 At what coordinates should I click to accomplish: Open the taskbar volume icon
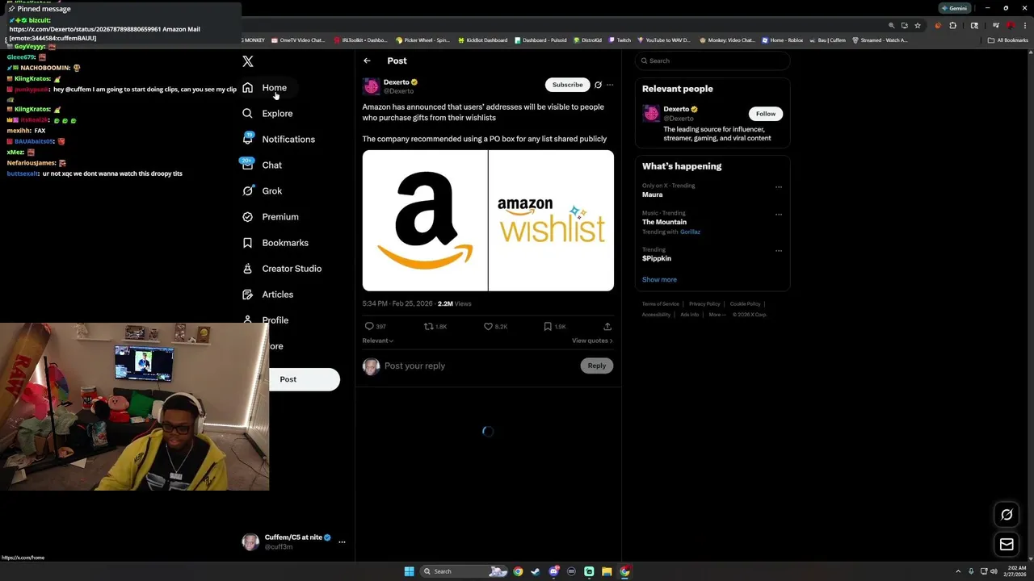994,571
